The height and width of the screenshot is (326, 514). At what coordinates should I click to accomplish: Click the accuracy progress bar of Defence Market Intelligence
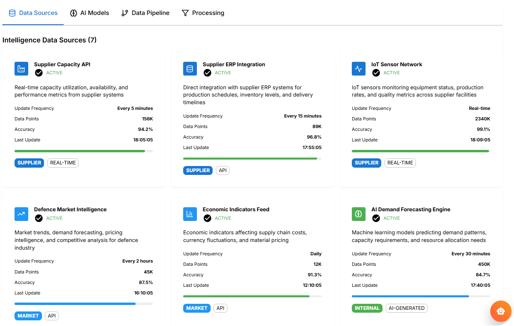pos(84,304)
